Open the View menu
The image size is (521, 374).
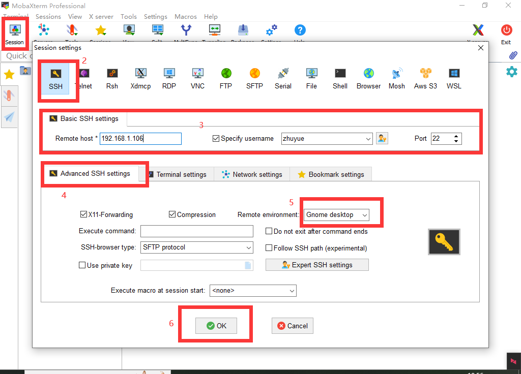click(75, 17)
